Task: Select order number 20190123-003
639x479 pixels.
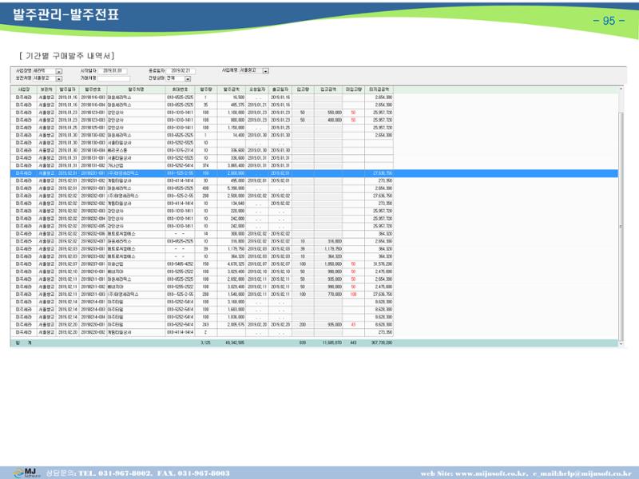Action: 93,121
